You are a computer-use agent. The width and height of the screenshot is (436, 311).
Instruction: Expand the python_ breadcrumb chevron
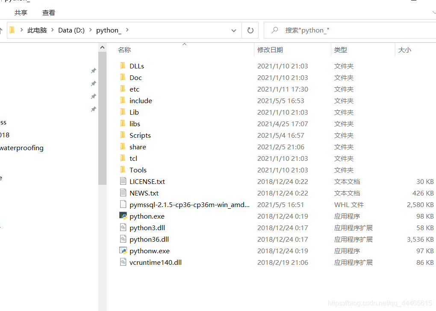coord(127,30)
